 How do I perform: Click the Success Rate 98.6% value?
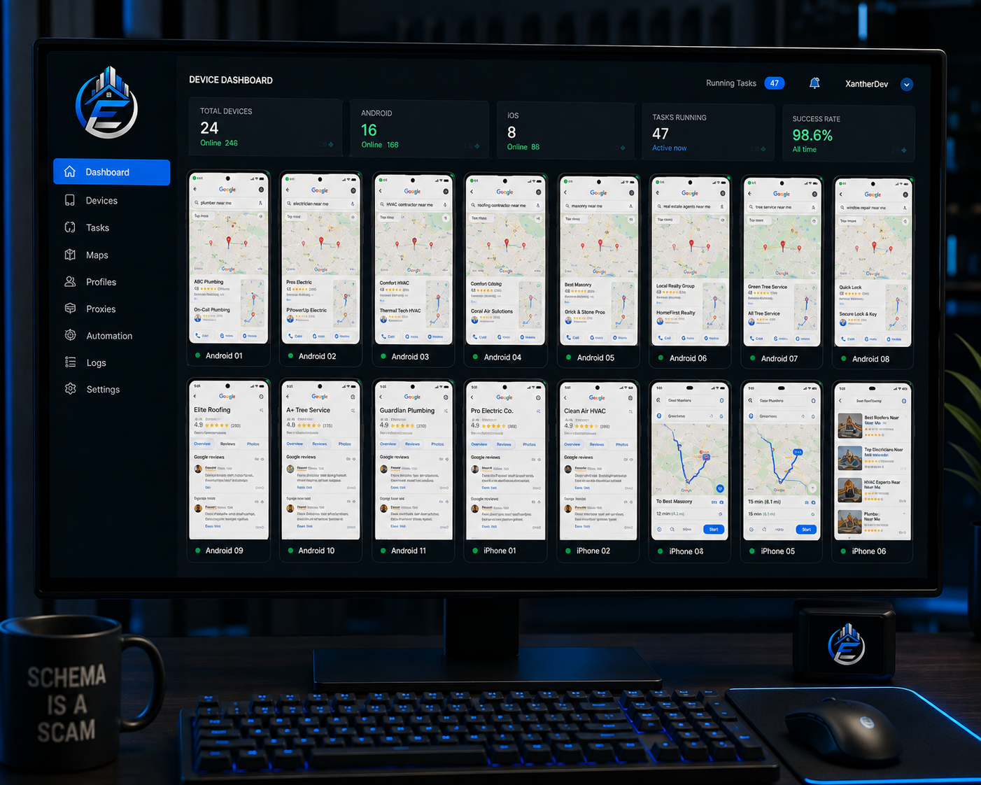tap(812, 135)
